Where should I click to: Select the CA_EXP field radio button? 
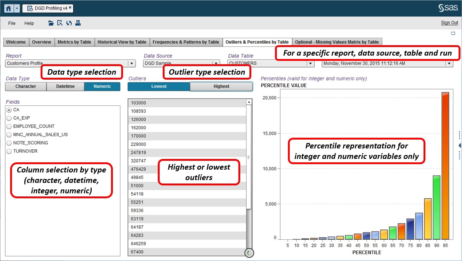9,118
